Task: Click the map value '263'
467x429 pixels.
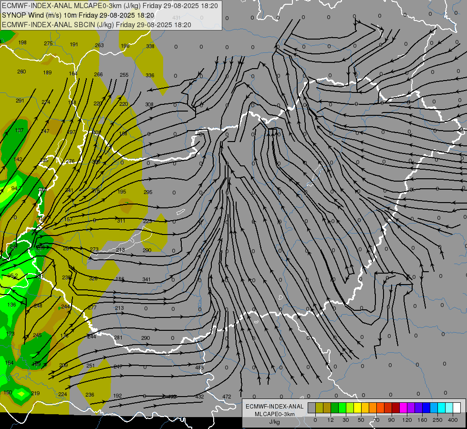Action: coord(99,45)
